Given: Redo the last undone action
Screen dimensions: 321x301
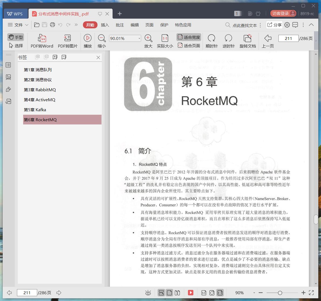Looking at the screenshot, I should 68,25.
